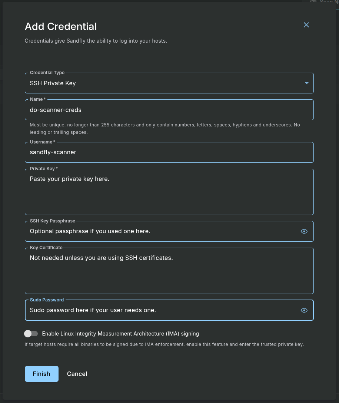Click the SSH Private Key selected value
Screen dimensions: 339x403
click(x=53, y=83)
